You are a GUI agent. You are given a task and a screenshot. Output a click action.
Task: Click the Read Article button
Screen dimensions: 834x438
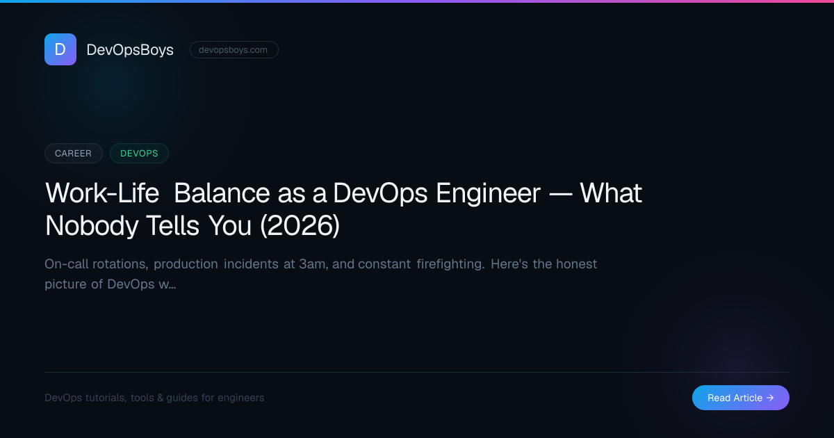(741, 398)
